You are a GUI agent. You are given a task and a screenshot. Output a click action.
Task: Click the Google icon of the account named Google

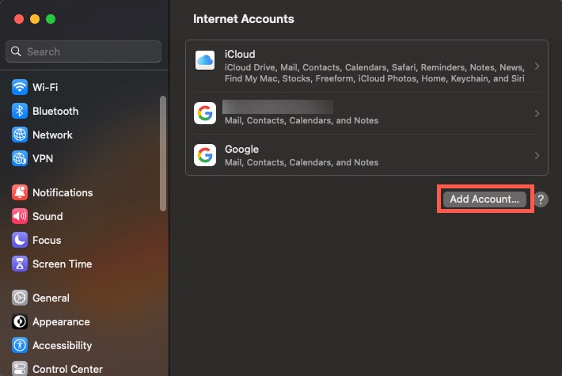205,155
